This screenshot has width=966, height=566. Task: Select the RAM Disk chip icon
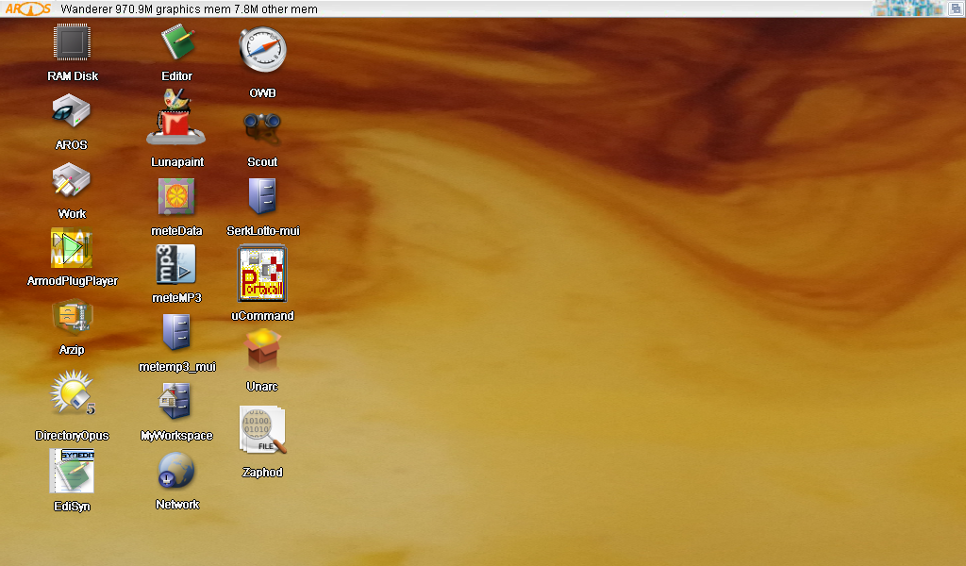[x=72, y=42]
